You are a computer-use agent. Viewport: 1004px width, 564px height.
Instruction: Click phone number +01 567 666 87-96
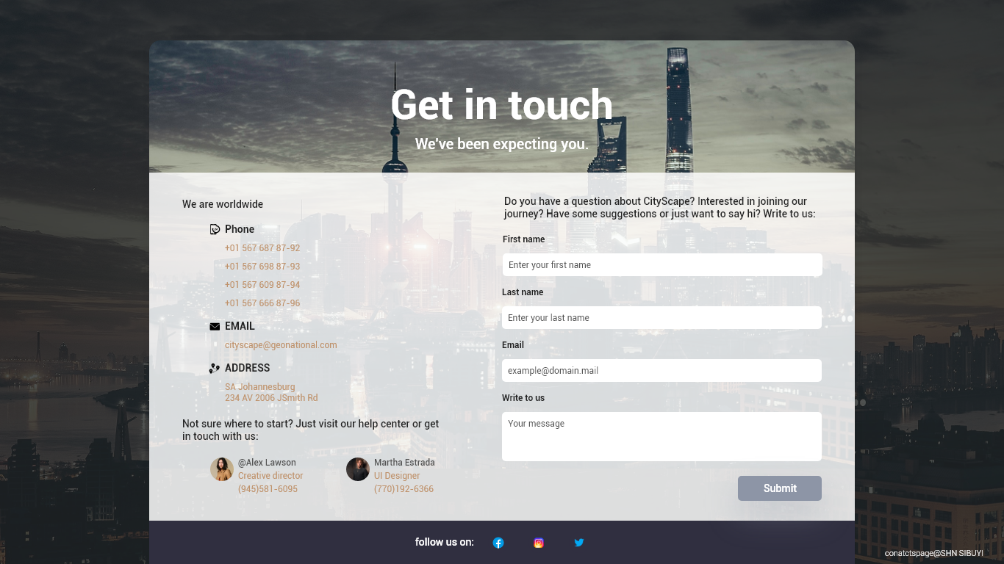262,303
